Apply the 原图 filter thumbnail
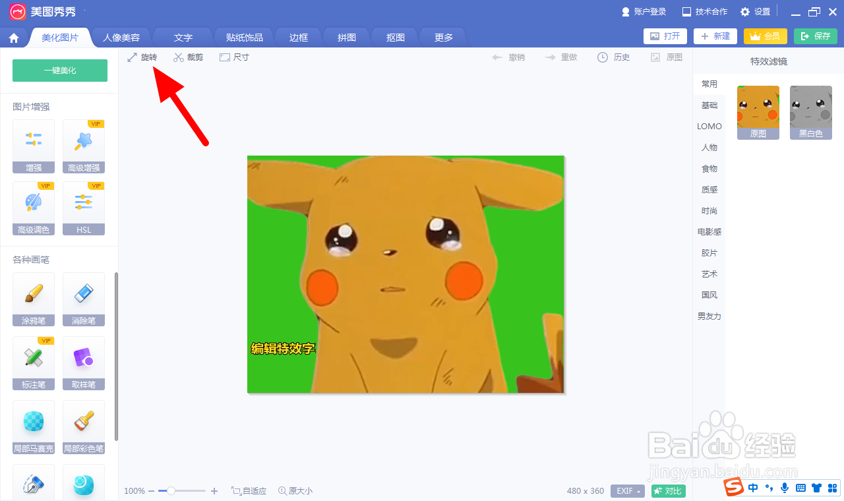 coord(758,112)
